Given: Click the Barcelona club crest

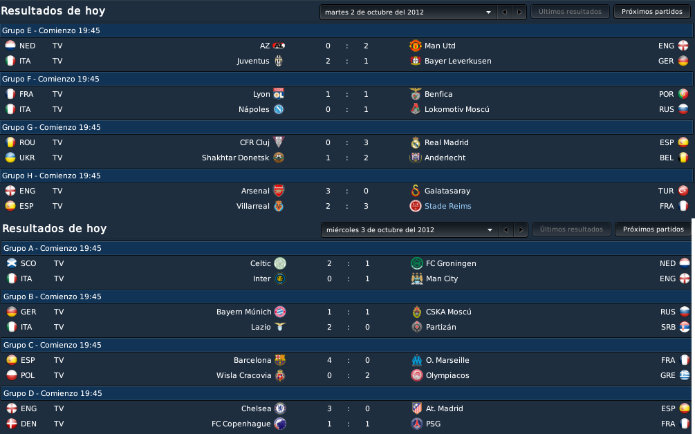Looking at the screenshot, I should (x=279, y=359).
